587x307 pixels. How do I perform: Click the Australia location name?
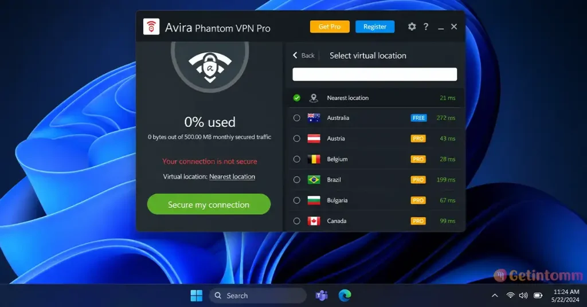tap(338, 118)
